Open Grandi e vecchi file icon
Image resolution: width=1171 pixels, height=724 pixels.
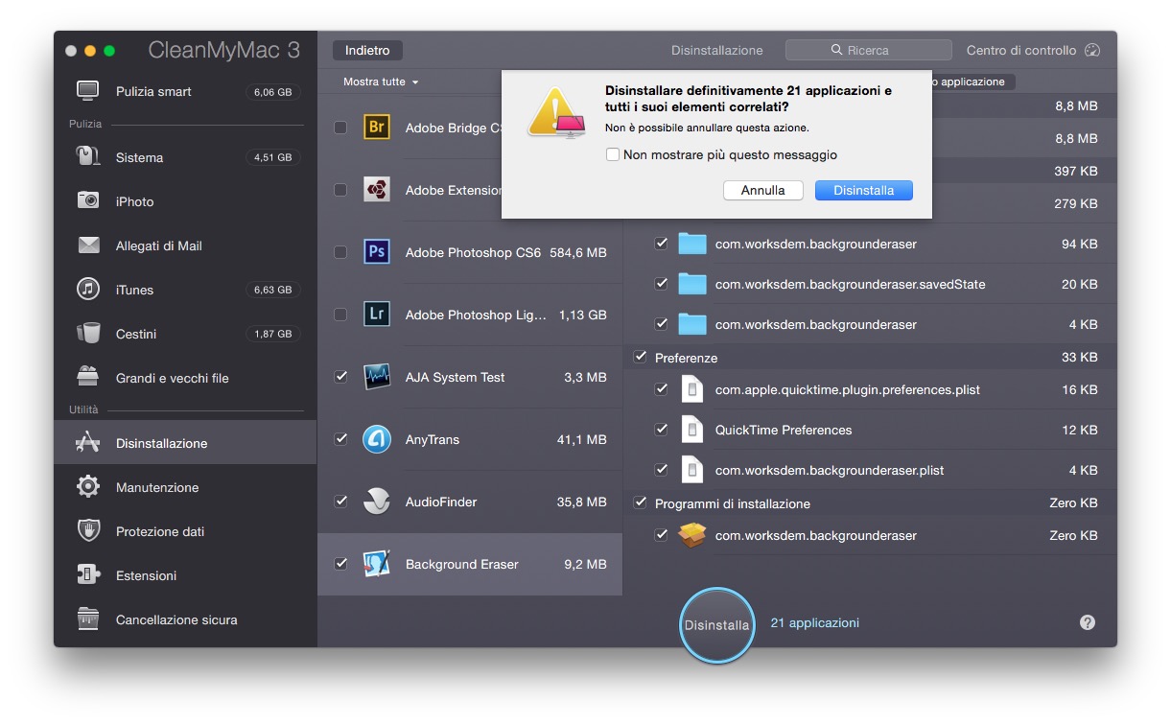[88, 377]
